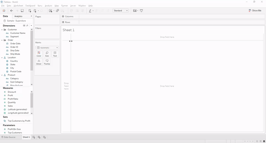Add a new data source

point(30,11)
